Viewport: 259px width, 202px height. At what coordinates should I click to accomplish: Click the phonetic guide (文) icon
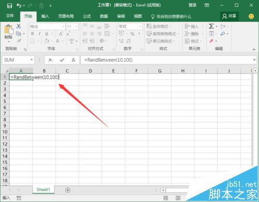[x=71, y=41]
